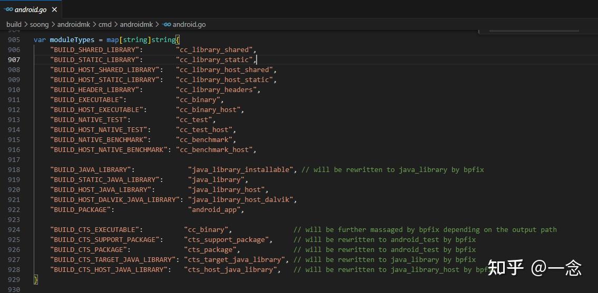The width and height of the screenshot is (598, 293).
Task: Click the "cc_library_shared" string value
Action: (x=215, y=50)
